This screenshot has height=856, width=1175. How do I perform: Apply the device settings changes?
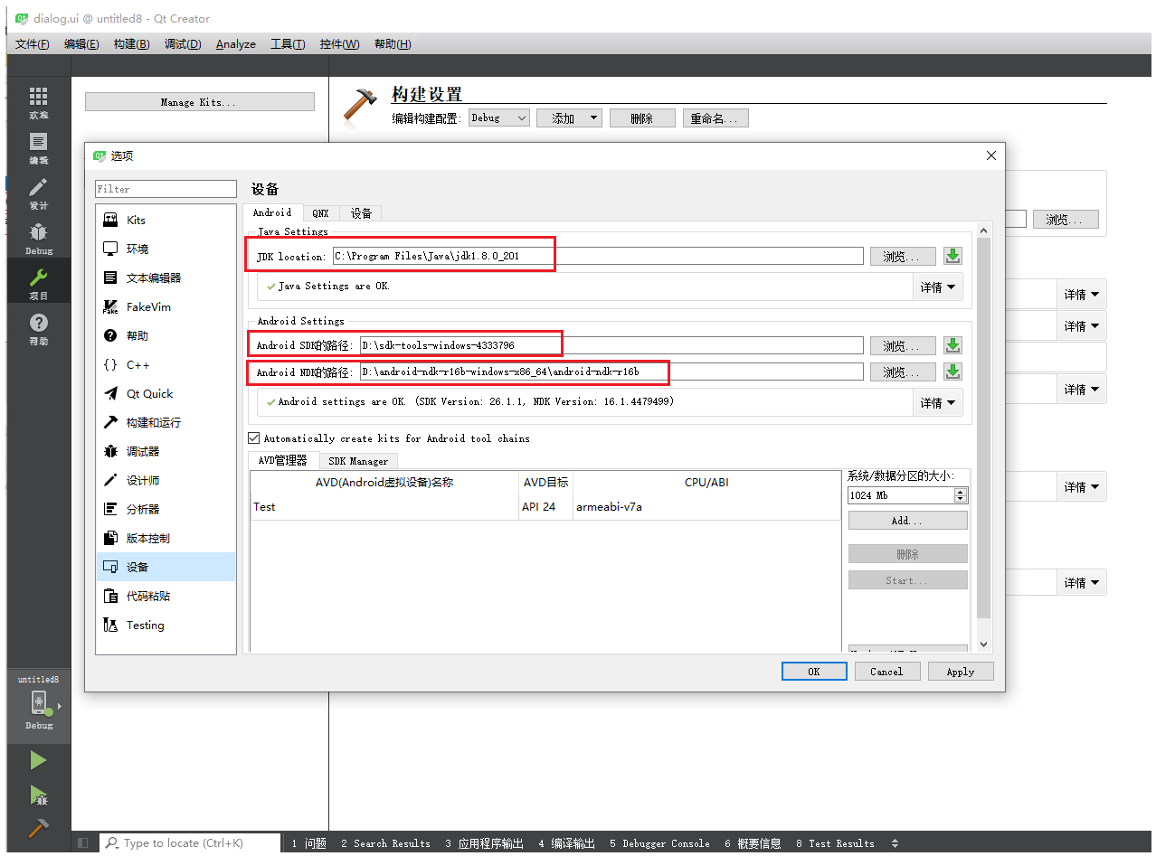click(x=960, y=671)
